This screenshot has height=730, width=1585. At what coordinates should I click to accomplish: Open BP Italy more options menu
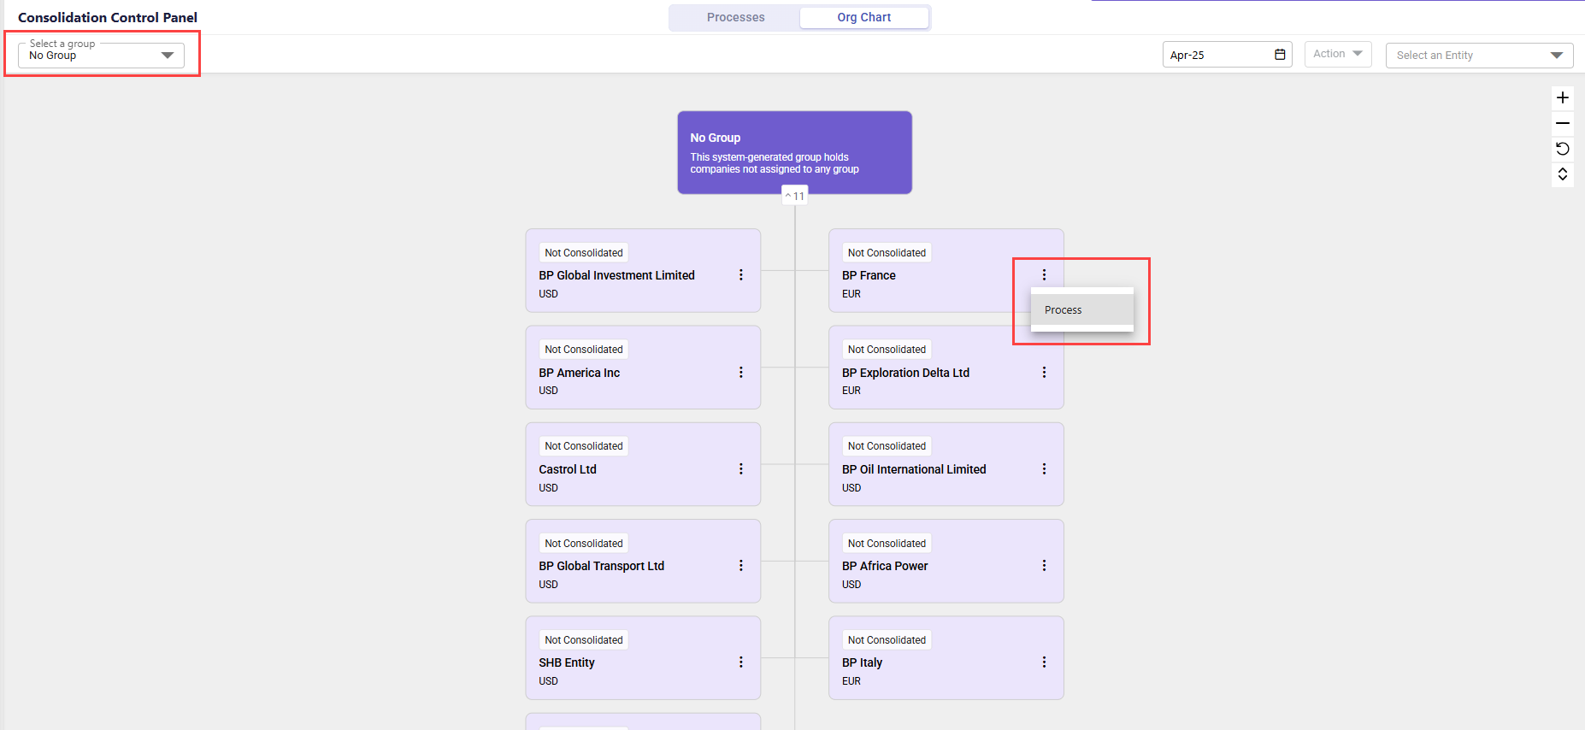point(1044,662)
